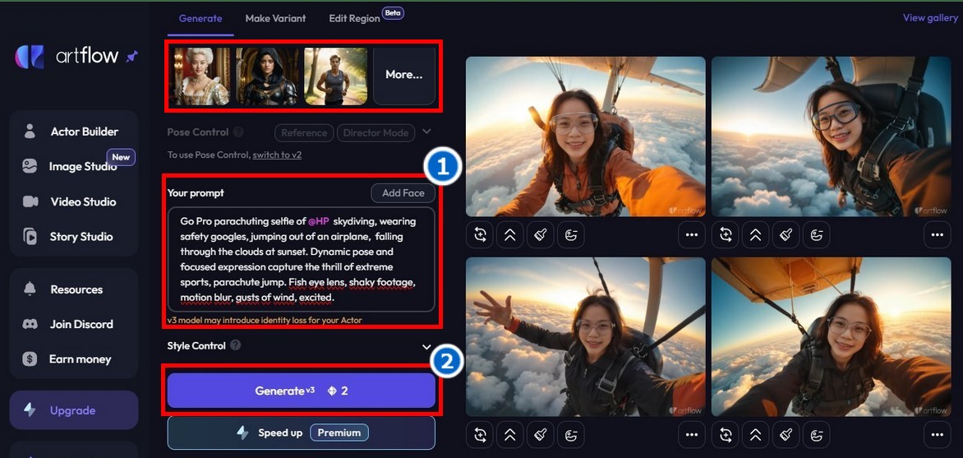This screenshot has width=963, height=458.
Task: Toggle Reference pose control option
Action: [304, 132]
